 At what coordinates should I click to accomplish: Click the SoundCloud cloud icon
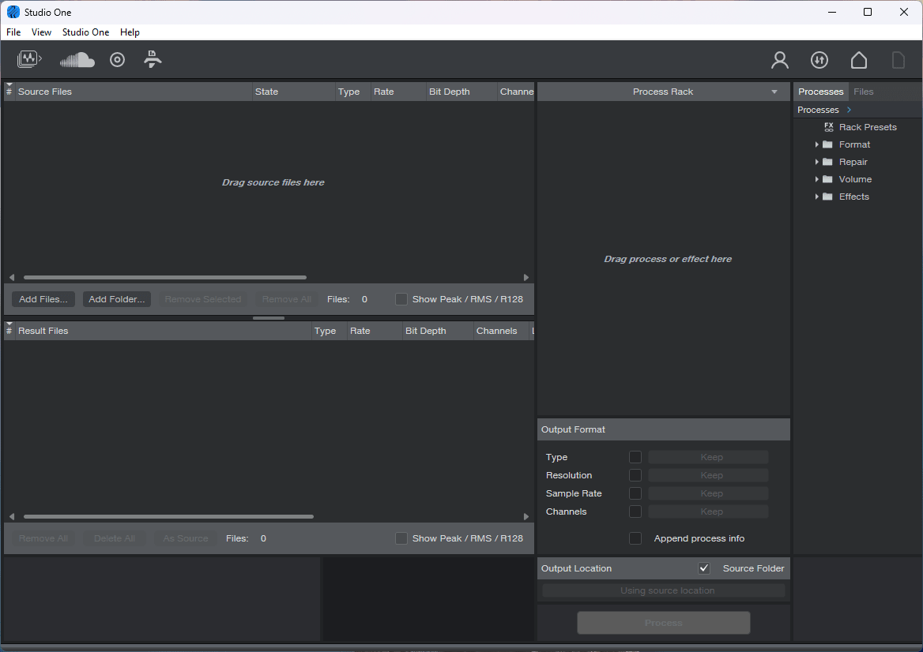point(77,59)
